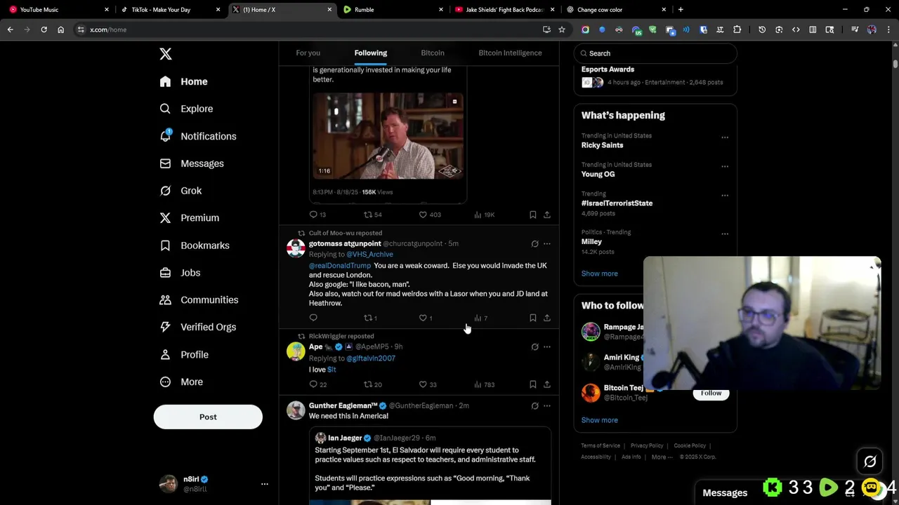Open Verified Orgs in sidebar
The height and width of the screenshot is (505, 899).
[x=197, y=327]
